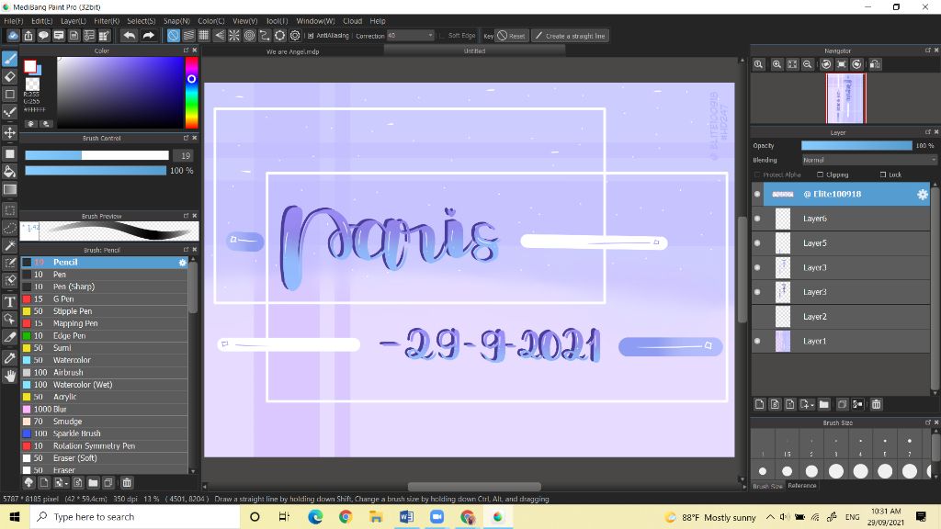The width and height of the screenshot is (941, 529).
Task: Open @ Elite100918 layer settings gear
Action: (x=923, y=194)
